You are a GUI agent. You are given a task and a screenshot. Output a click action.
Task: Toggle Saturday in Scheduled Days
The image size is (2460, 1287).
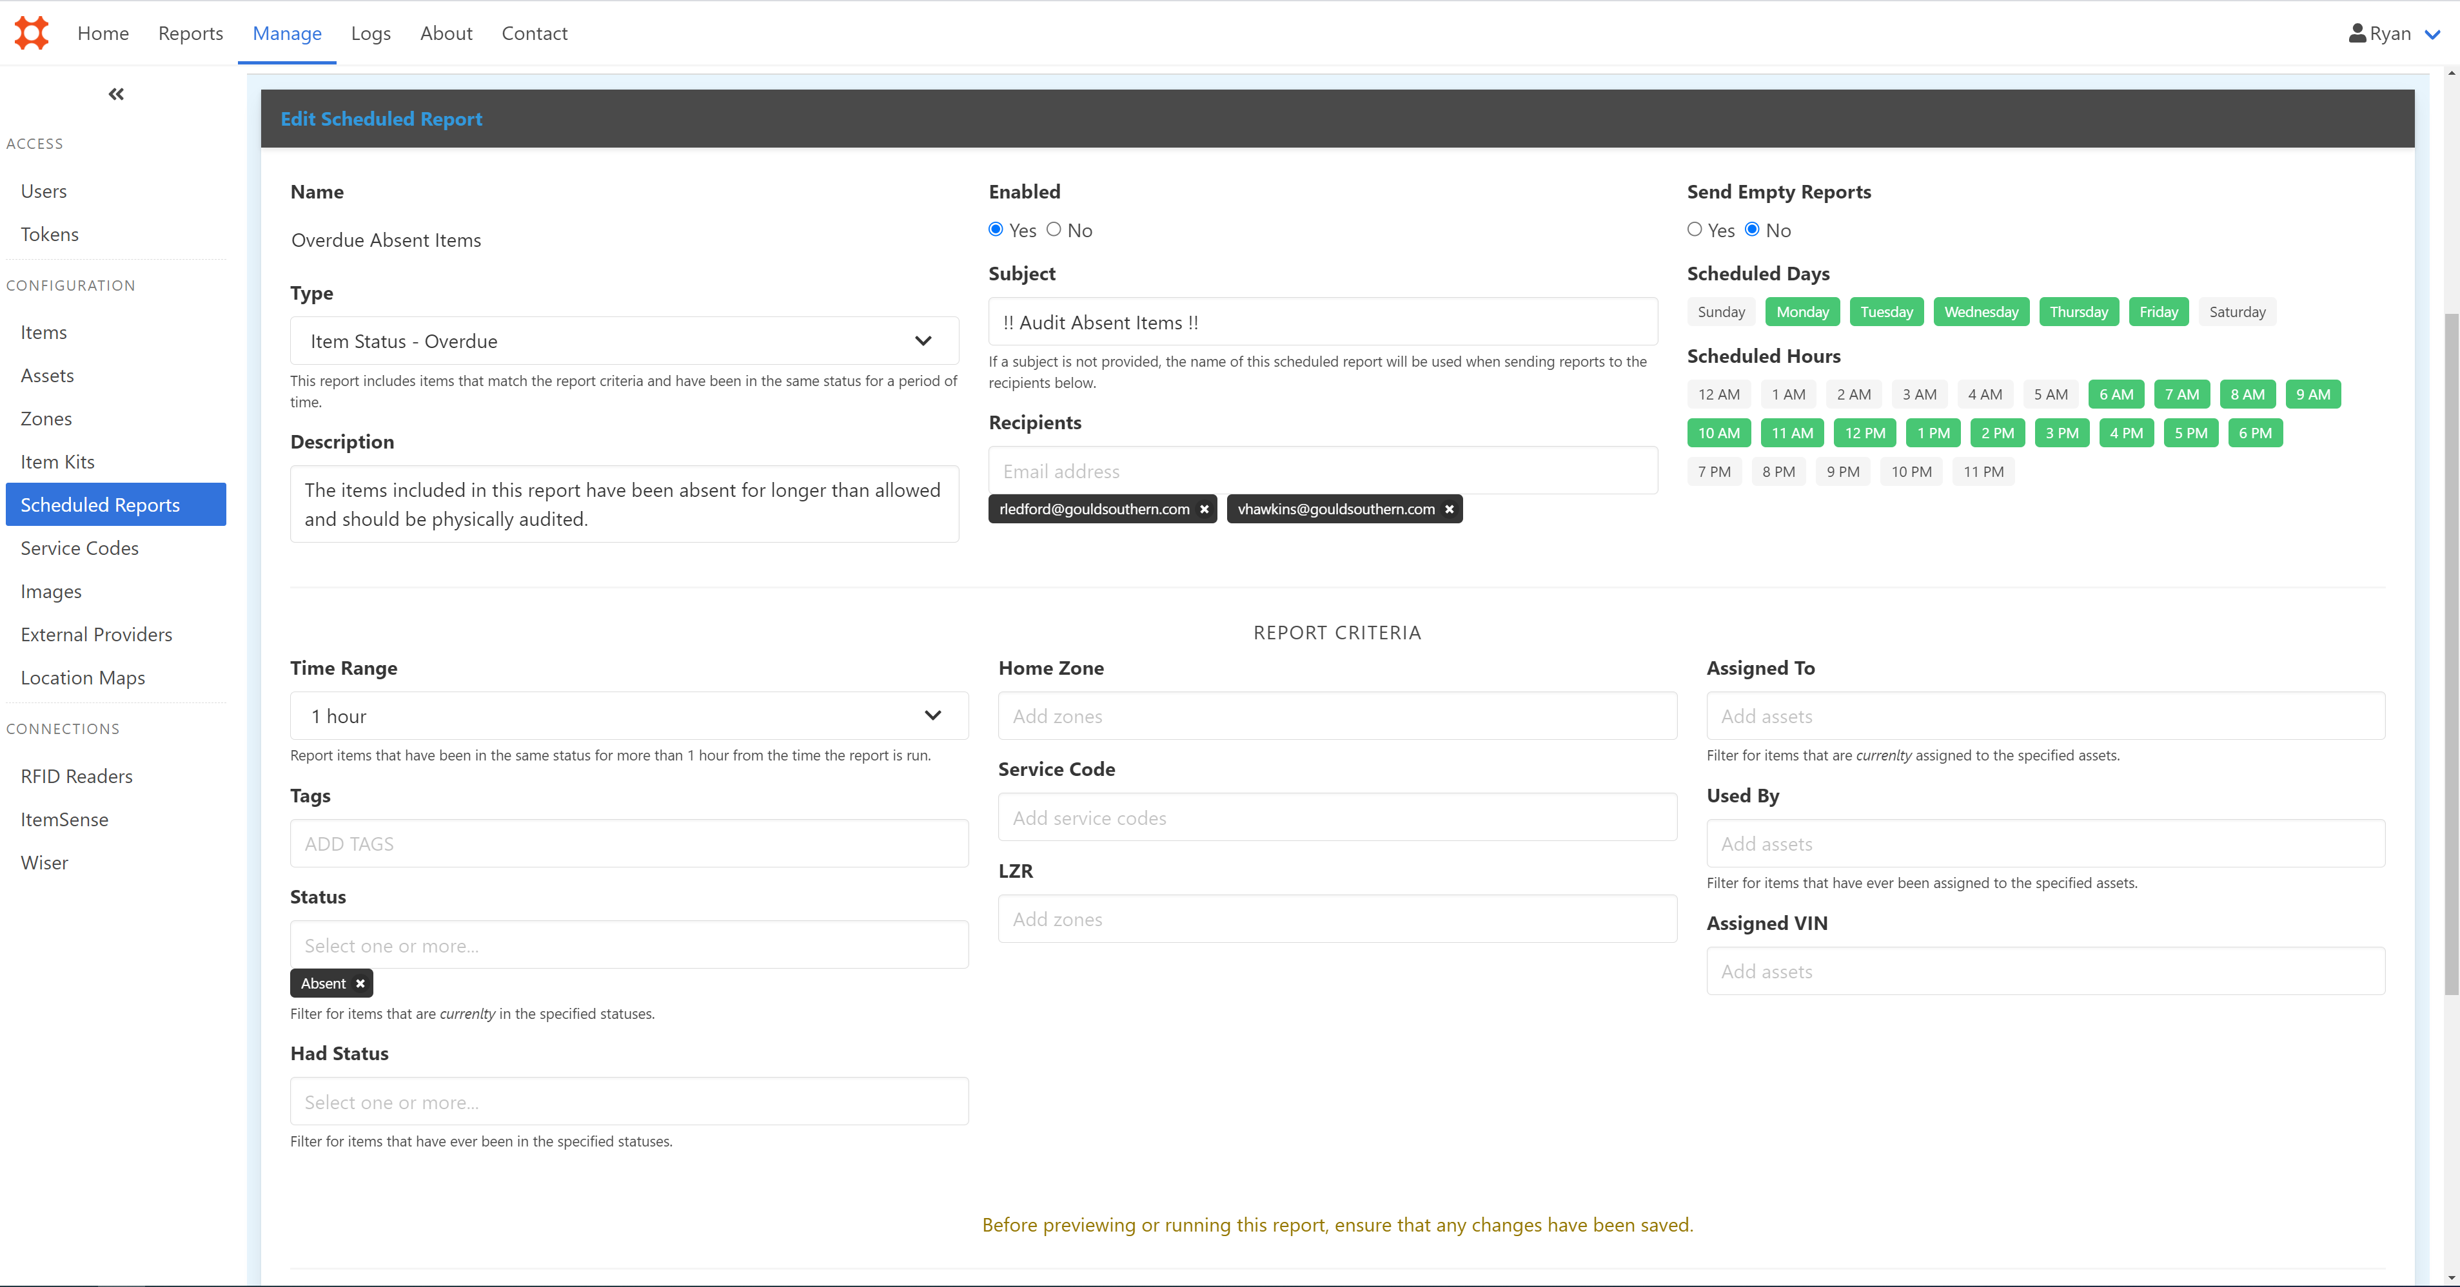point(2236,312)
